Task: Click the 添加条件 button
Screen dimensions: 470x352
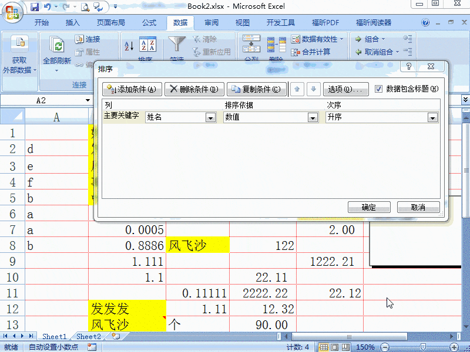Action: coord(132,89)
